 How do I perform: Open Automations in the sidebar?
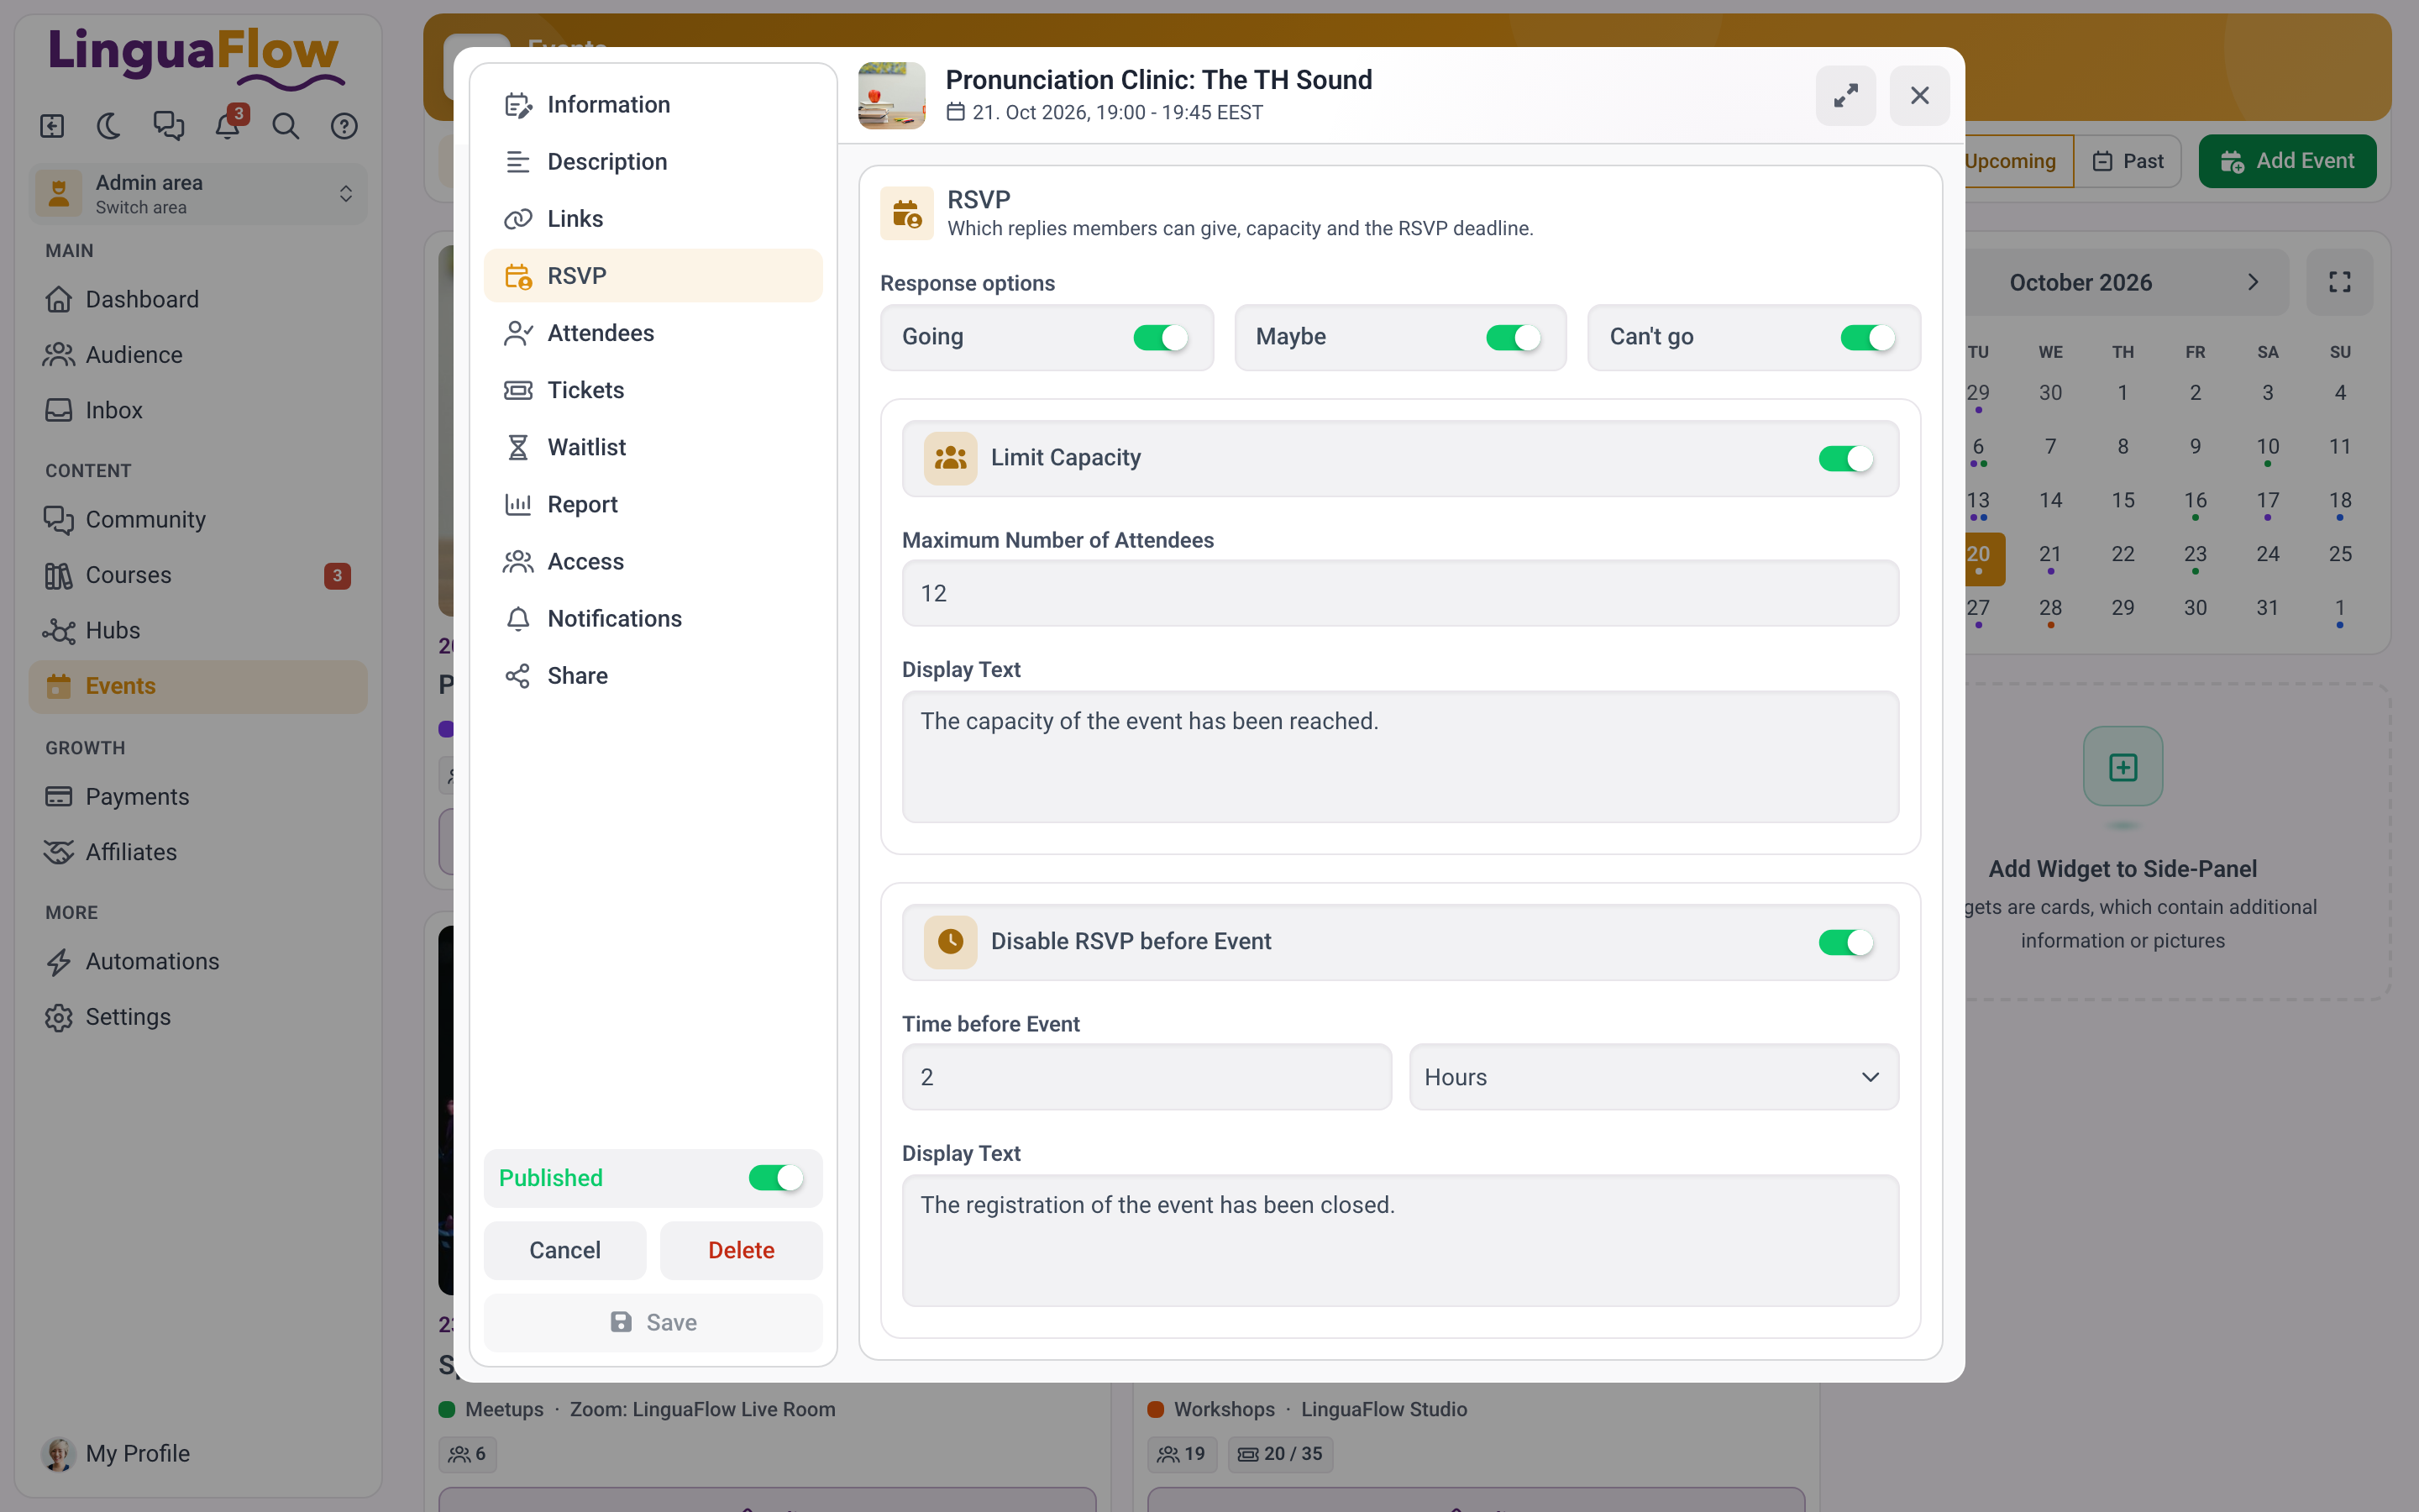coord(198,961)
